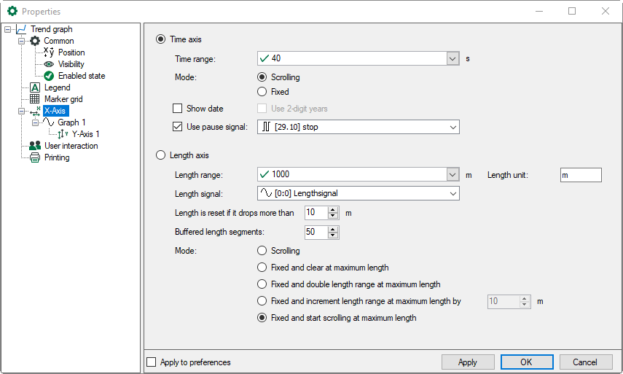Image resolution: width=623 pixels, height=374 pixels.
Task: Click the Trend graph icon in tree
Action: 21,29
